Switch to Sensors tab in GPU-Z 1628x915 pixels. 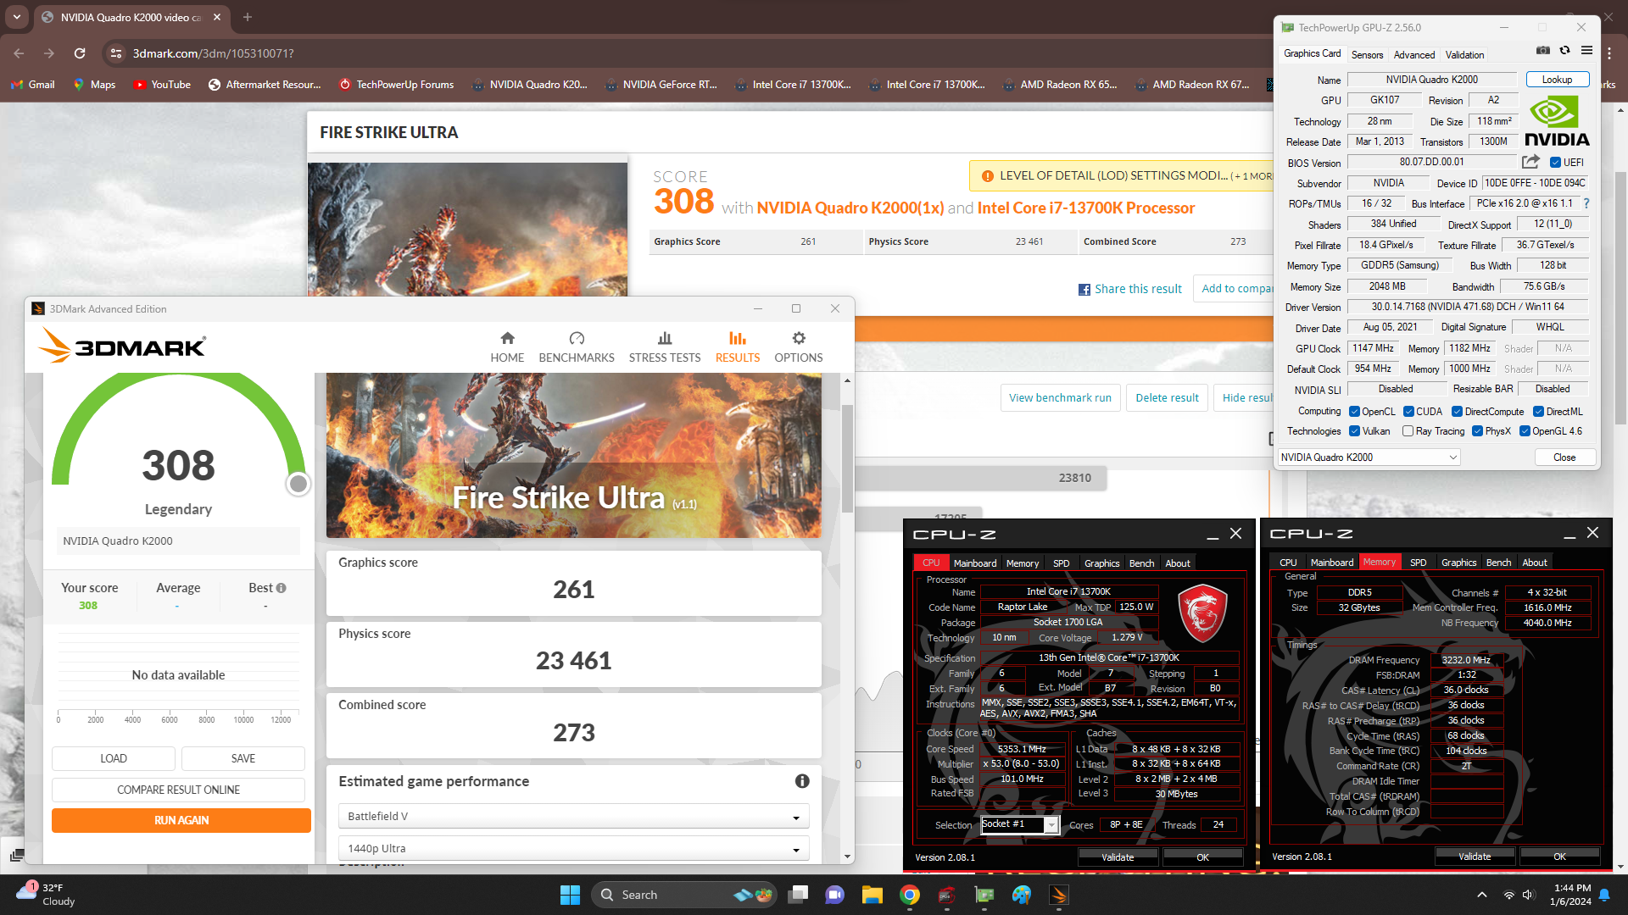(x=1367, y=55)
